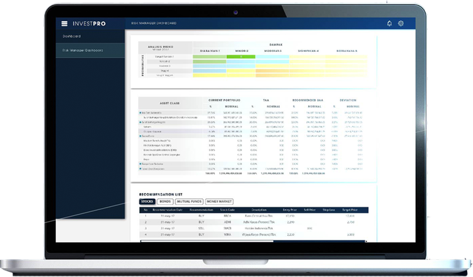
Task: Click the Dampak heading in the risk matrix
Action: (276, 45)
